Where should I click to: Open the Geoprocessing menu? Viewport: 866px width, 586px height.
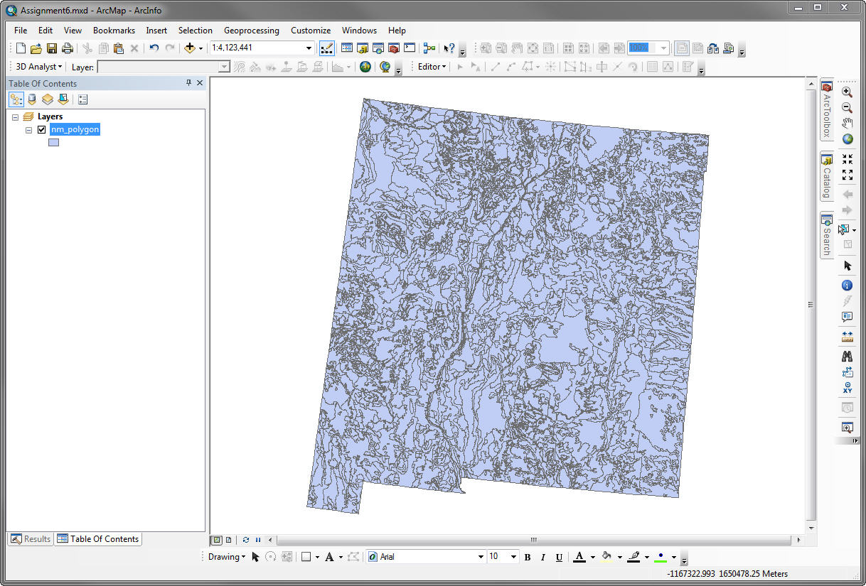[x=252, y=31]
